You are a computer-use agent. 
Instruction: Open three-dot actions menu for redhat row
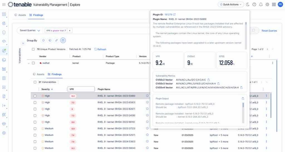pyautogui.click(x=272, y=63)
